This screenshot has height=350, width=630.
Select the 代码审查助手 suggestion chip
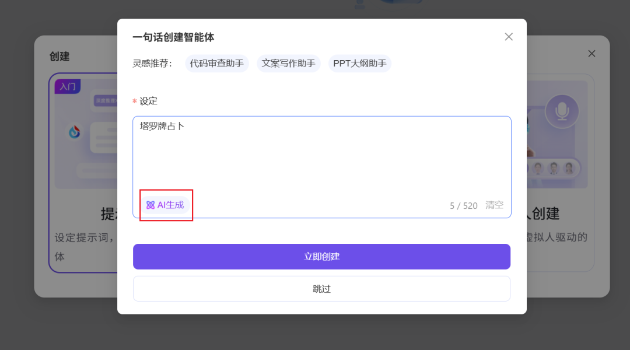tap(216, 64)
